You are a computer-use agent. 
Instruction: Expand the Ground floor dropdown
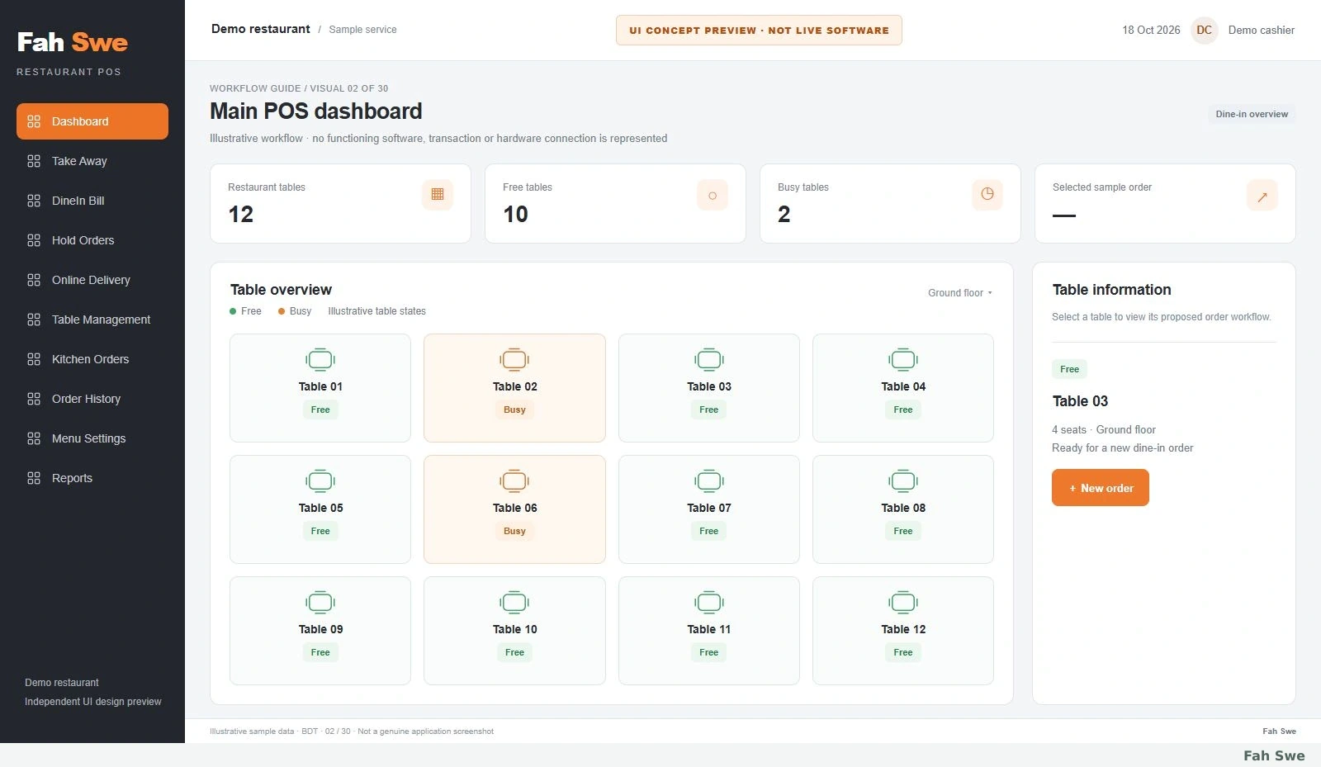[959, 293]
